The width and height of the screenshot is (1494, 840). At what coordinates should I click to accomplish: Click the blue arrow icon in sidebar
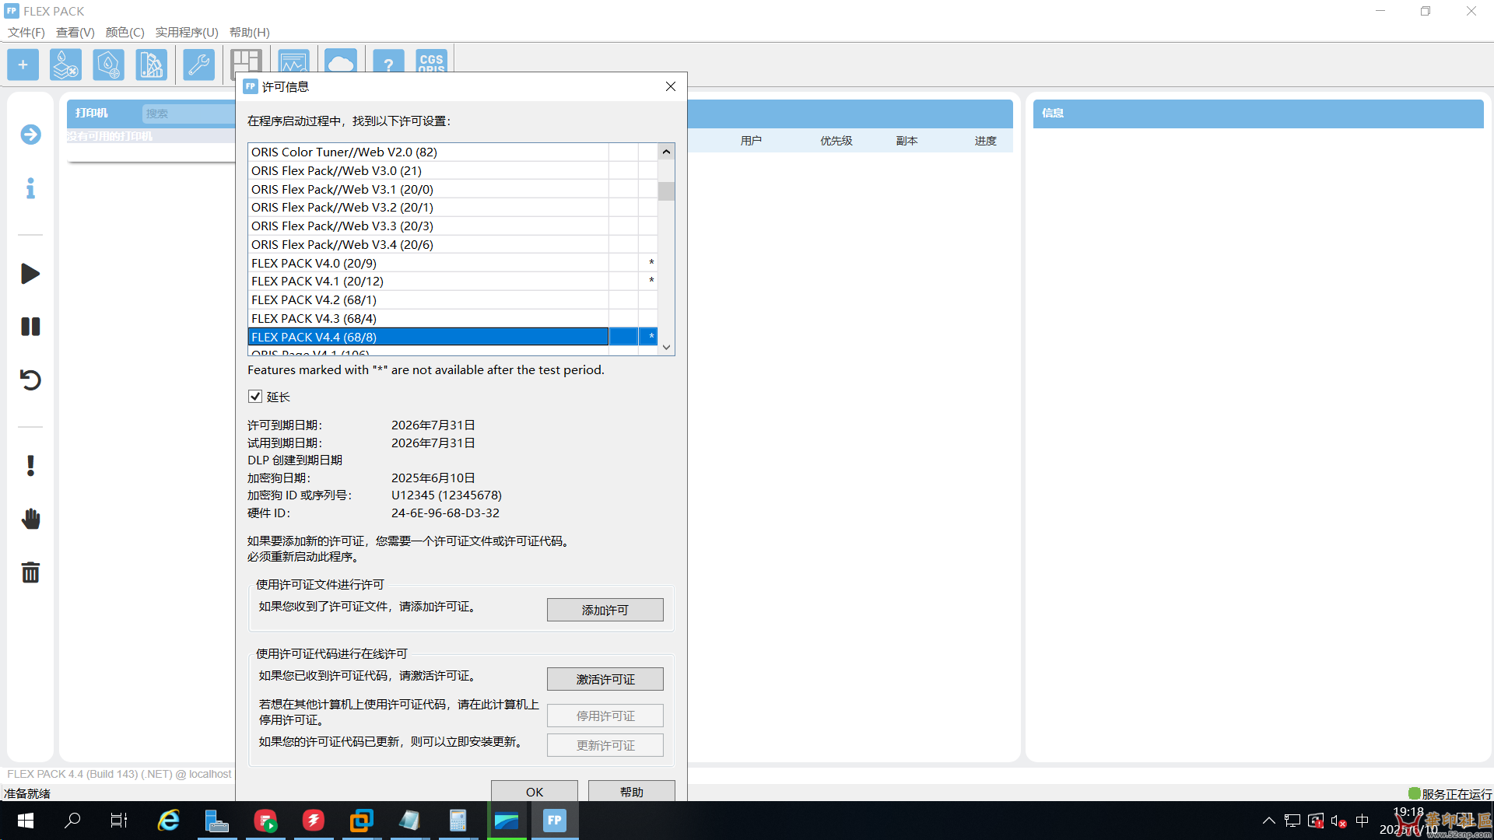tap(30, 135)
